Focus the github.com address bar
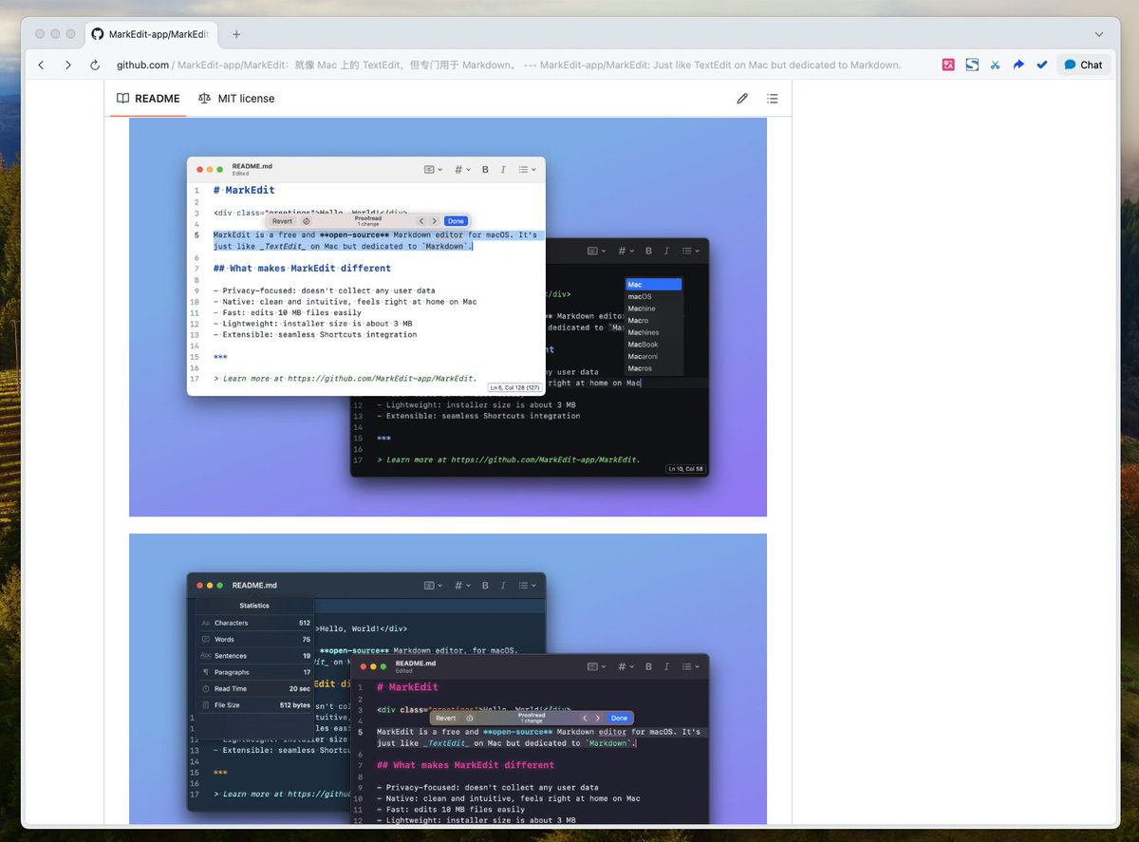1139x842 pixels. click(x=509, y=65)
